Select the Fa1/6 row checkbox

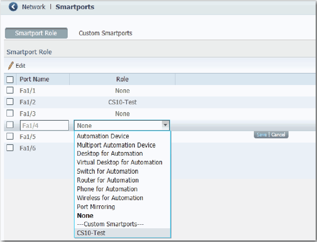10,148
